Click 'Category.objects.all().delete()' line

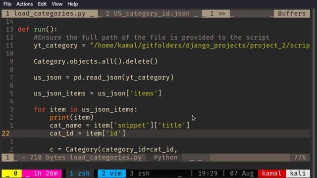[96, 61]
